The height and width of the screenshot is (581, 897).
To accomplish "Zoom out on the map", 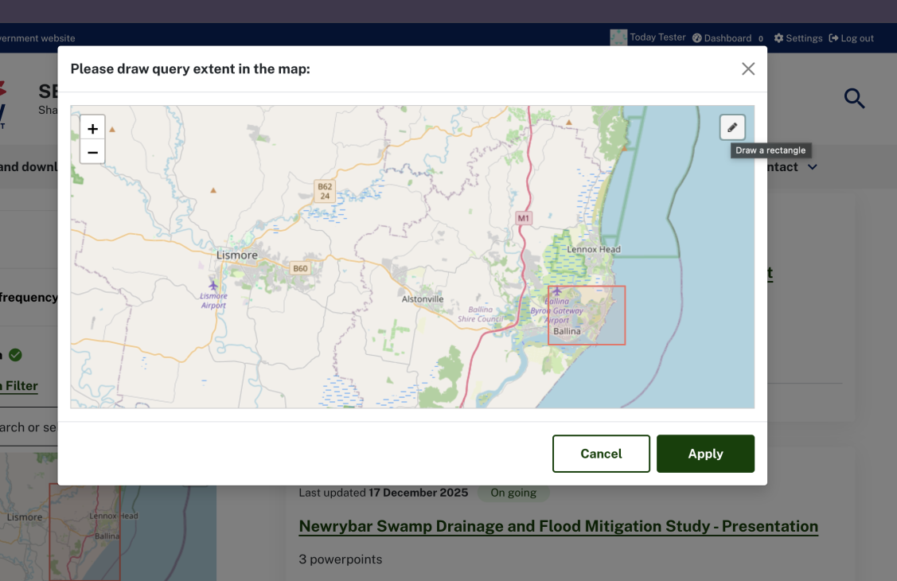I will tap(92, 152).
